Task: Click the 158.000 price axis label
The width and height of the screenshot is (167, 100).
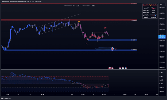Action: tap(162, 24)
